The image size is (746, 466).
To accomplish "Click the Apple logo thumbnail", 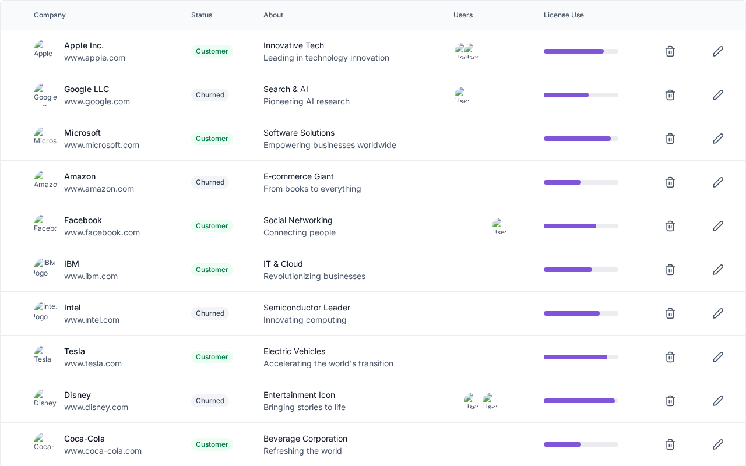I will [x=44, y=50].
